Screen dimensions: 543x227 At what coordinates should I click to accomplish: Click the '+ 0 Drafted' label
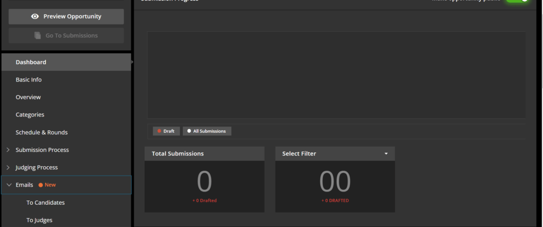coord(204,201)
